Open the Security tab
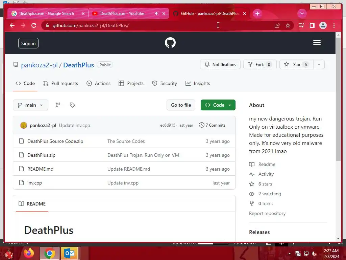This screenshot has width=346, height=260. click(165, 83)
